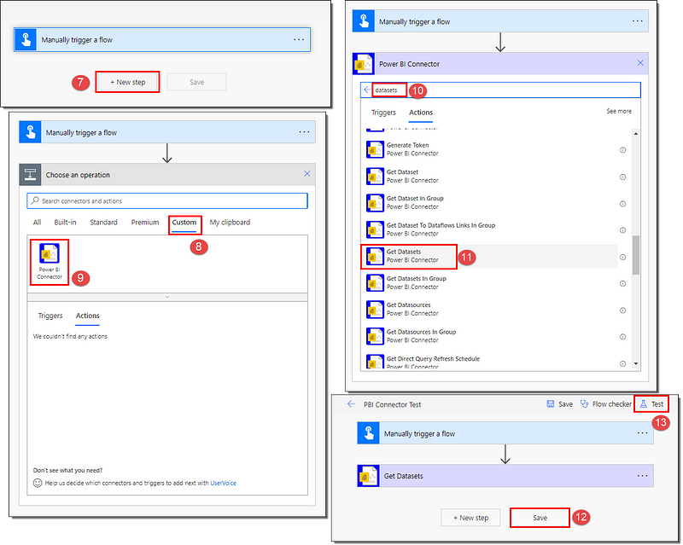Viewport: 683px width, 545px height.
Task: Open ellipsis menu on Get Datasets step
Action: (x=643, y=476)
